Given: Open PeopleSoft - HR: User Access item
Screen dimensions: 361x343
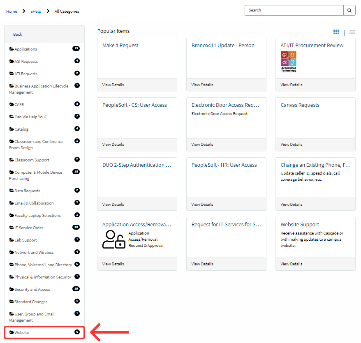Looking at the screenshot, I should coord(224,165).
